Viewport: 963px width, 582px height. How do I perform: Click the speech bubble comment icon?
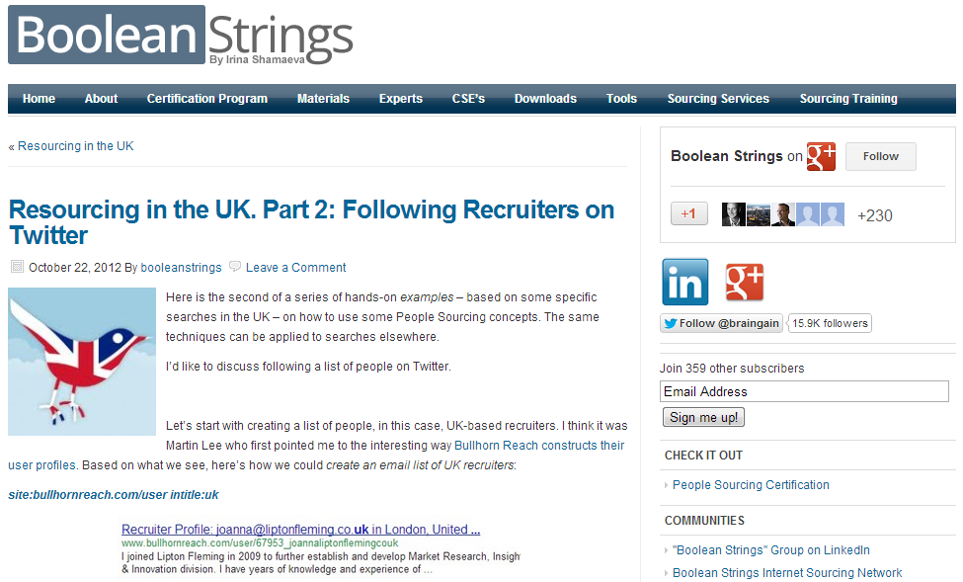[235, 267]
